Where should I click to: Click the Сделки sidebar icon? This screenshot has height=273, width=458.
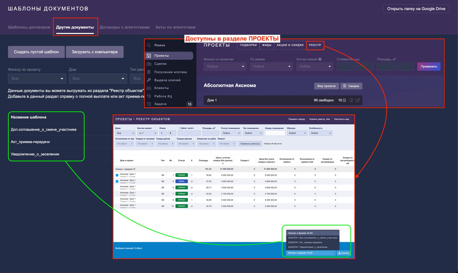click(149, 64)
